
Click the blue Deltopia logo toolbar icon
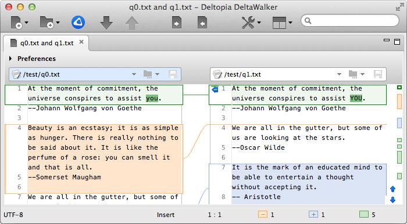point(78,22)
